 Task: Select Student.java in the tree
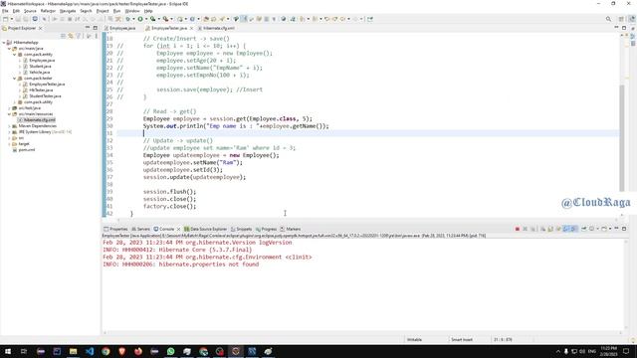tap(40, 67)
